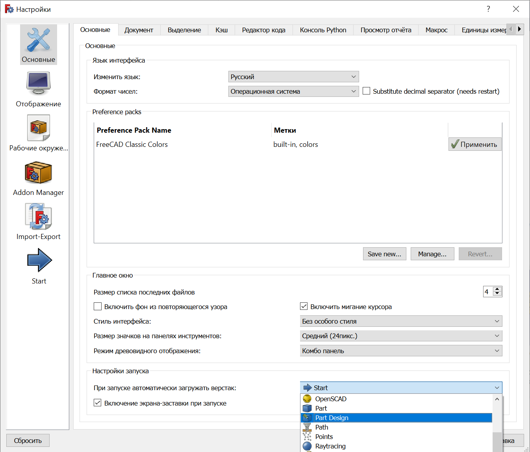Open the Стиль интерфейса dropdown
Viewport: 530px width, 452px height.
[x=401, y=321]
